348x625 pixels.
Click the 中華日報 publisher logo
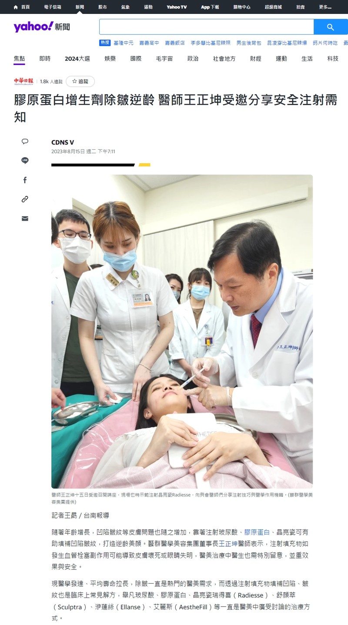[23, 81]
